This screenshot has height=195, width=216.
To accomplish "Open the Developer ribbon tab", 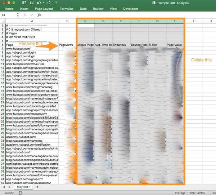I will pos(131,8).
